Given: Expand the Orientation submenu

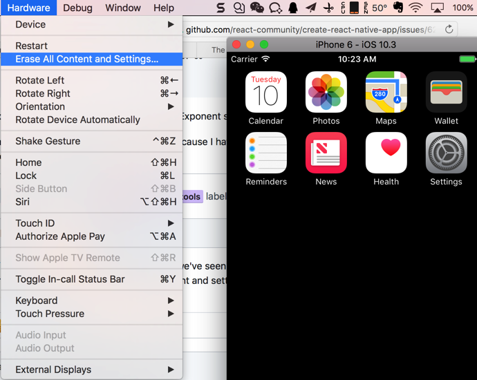Looking at the screenshot, I should (91, 106).
